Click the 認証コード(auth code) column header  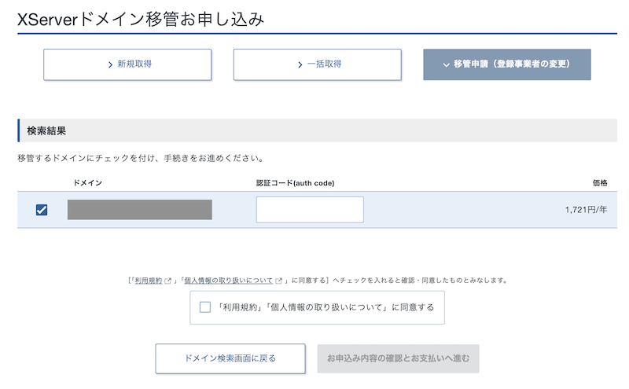[296, 183]
